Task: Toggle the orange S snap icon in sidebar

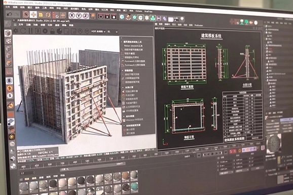Action: (x=10, y=88)
